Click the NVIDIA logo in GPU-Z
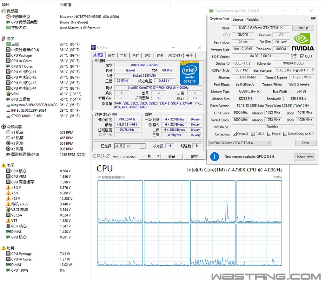Screen dimensions: 325x284 coord(302,42)
